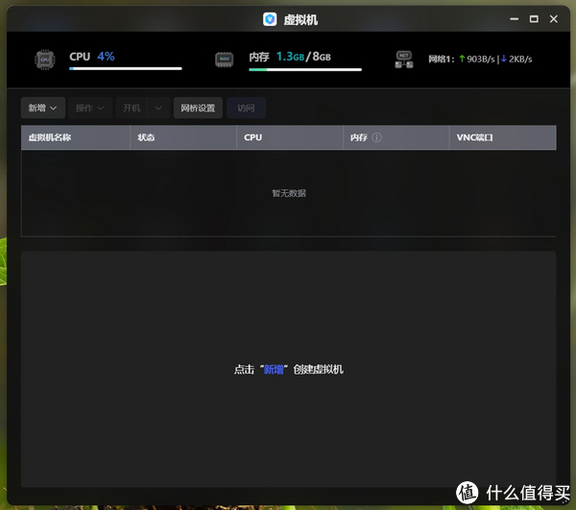Click the 虚拟机 app logo icon
The image size is (576, 510).
[x=270, y=19]
